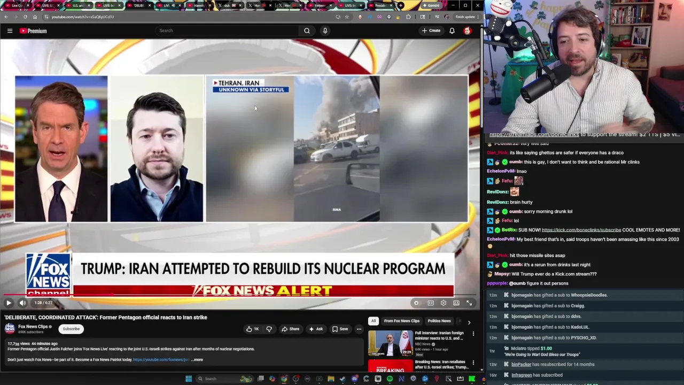Open the browser home page icon
This screenshot has width=684, height=385.
point(35,17)
